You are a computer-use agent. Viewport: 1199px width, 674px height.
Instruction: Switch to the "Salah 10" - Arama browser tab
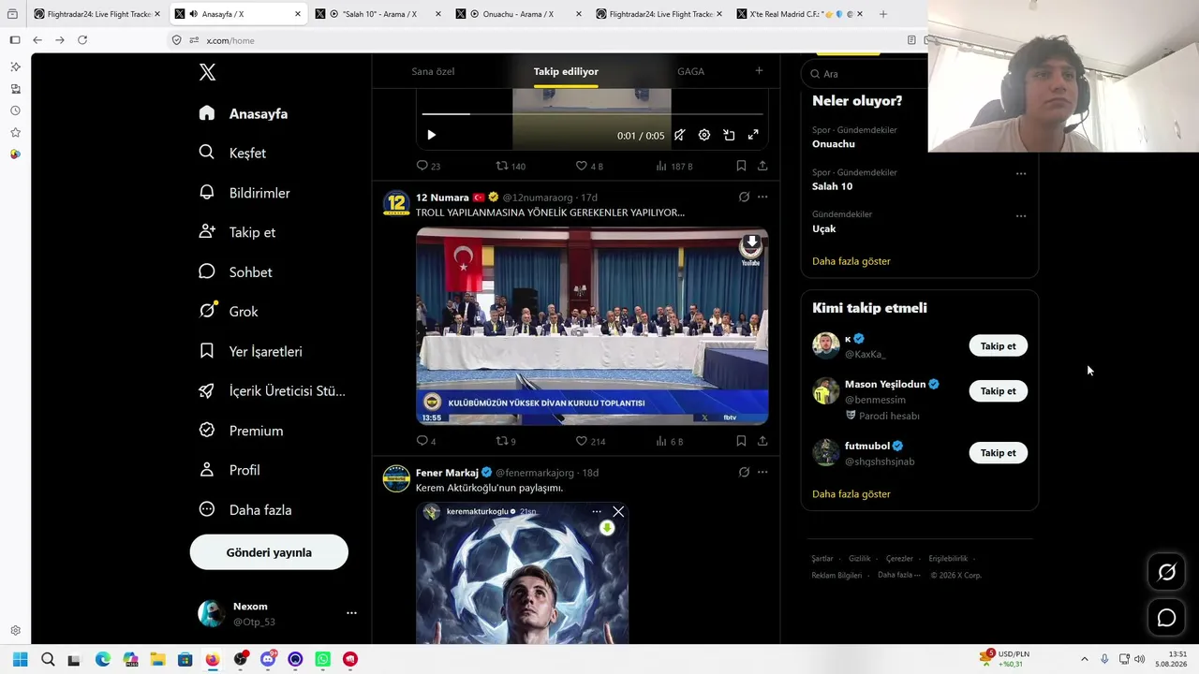377,14
